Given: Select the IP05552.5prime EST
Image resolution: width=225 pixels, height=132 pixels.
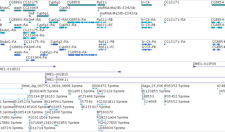Looking at the screenshot, I should pos(165,104).
